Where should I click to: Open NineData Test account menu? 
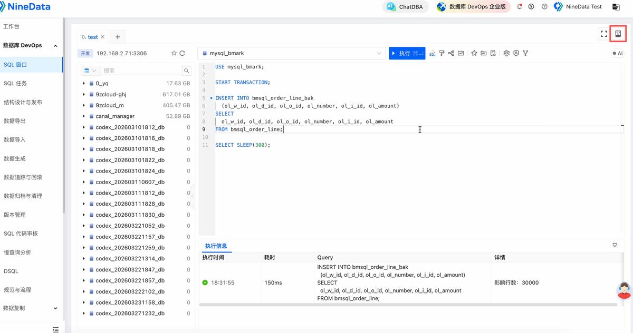click(577, 7)
